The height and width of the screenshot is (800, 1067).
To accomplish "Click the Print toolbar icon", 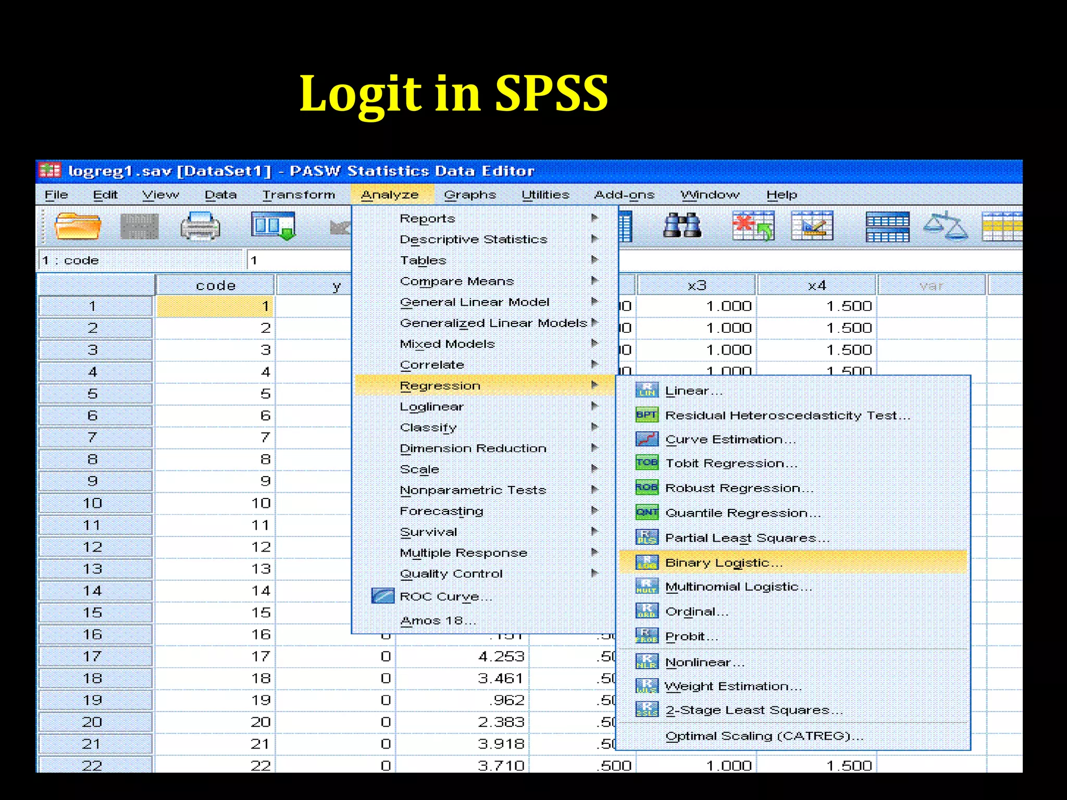I will [200, 227].
